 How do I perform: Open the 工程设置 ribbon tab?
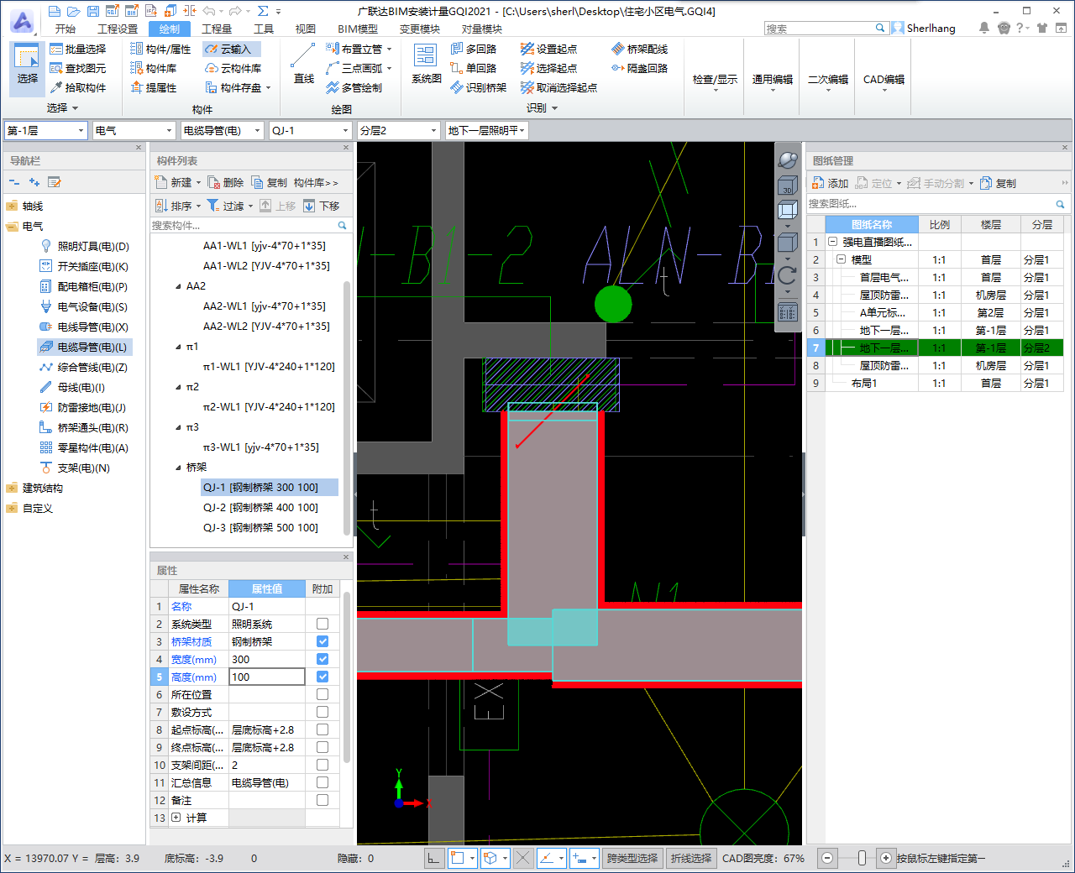118,29
